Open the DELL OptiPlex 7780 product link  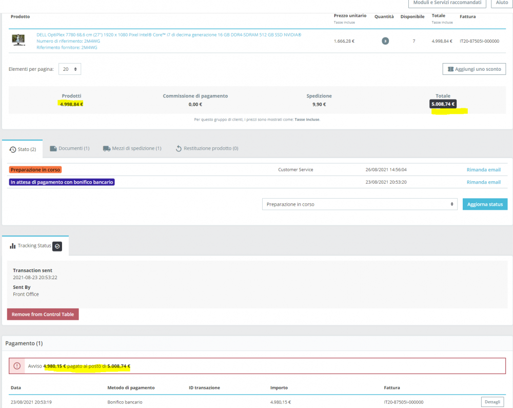(169, 35)
